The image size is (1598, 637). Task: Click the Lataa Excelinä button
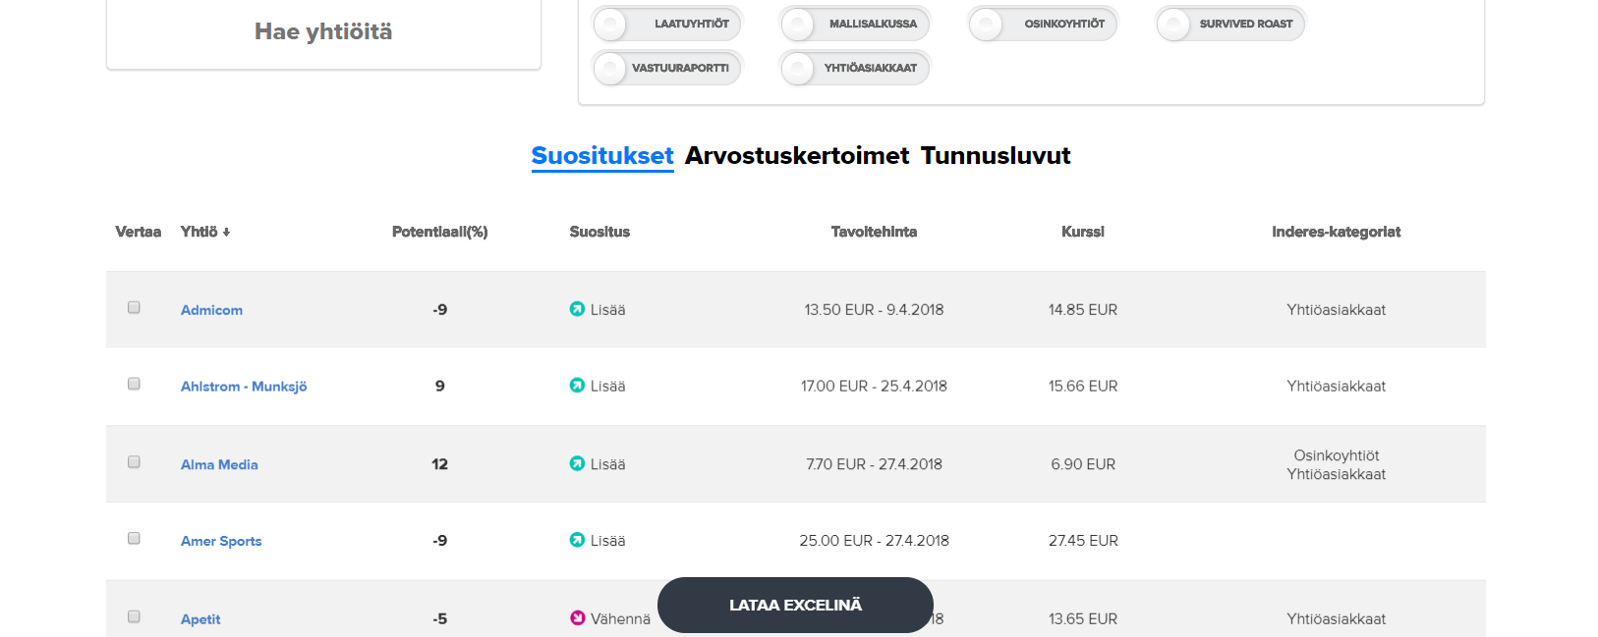click(x=795, y=605)
